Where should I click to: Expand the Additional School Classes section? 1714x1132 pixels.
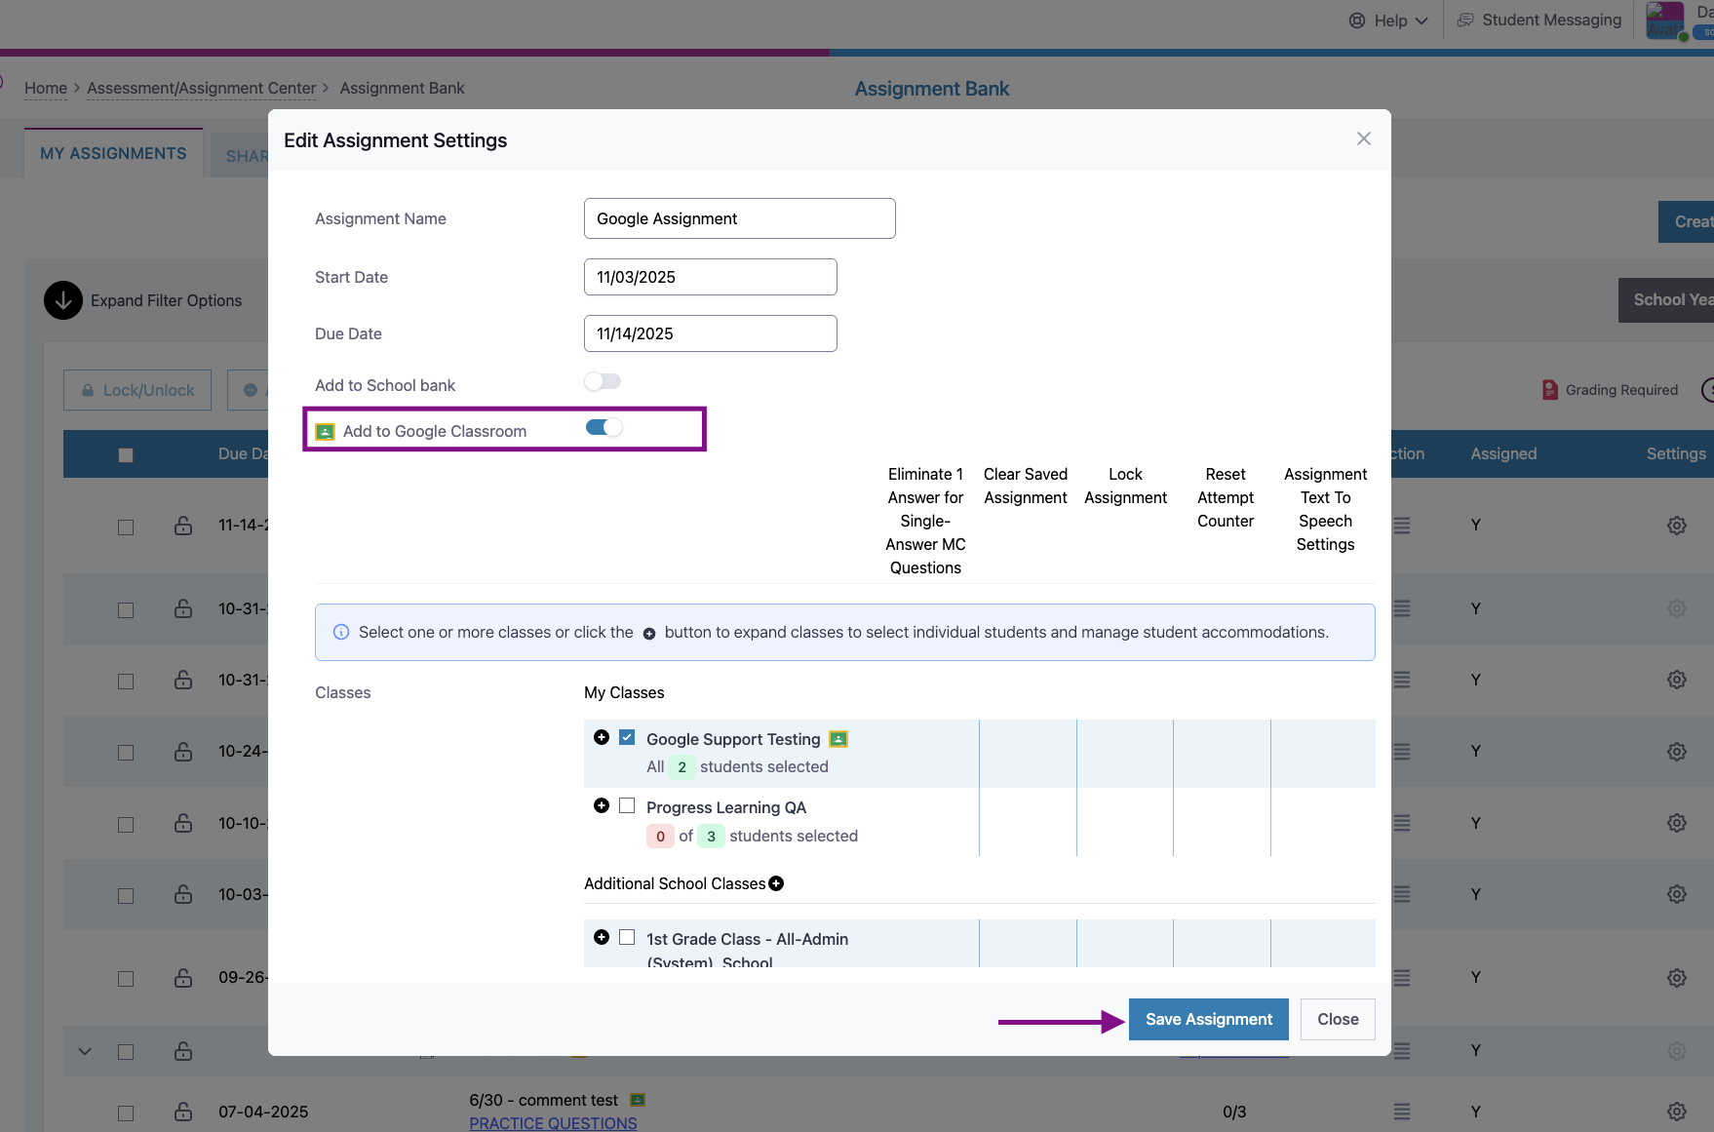tap(776, 883)
